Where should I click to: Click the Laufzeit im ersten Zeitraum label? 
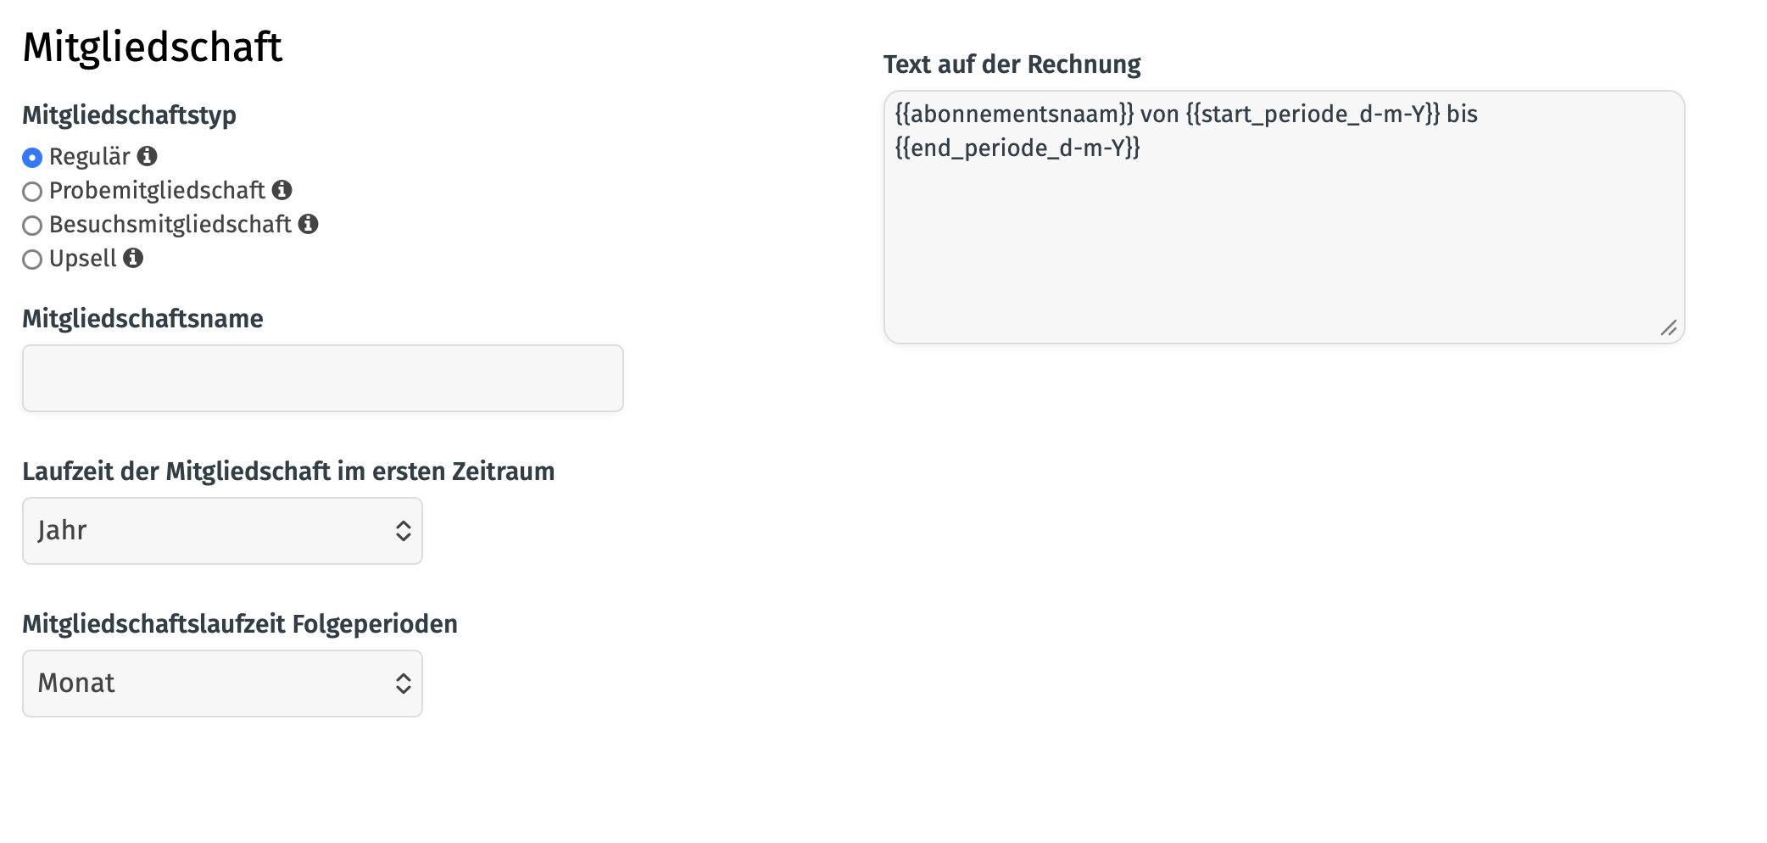point(288,472)
